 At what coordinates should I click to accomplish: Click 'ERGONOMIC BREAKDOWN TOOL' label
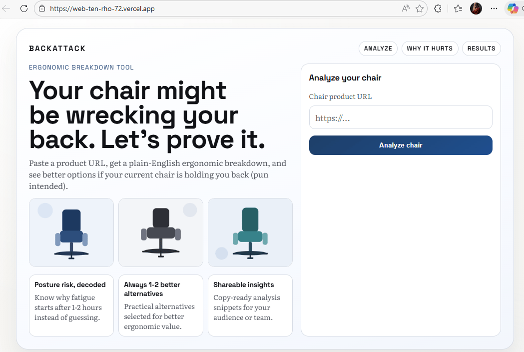click(81, 67)
